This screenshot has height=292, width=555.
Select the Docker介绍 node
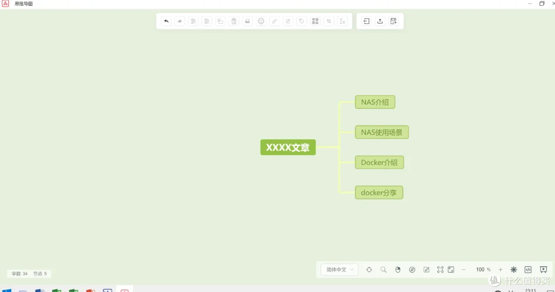point(379,162)
